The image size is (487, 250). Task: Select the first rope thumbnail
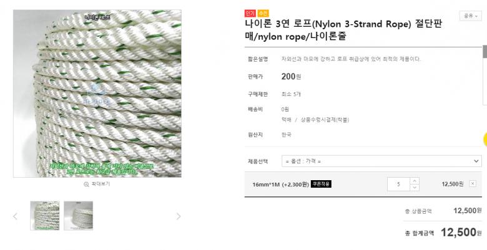[x=45, y=216]
